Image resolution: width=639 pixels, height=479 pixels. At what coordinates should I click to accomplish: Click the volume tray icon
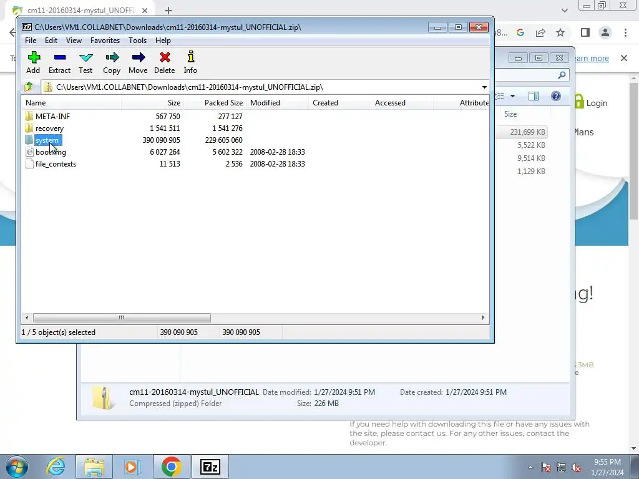tap(576, 468)
